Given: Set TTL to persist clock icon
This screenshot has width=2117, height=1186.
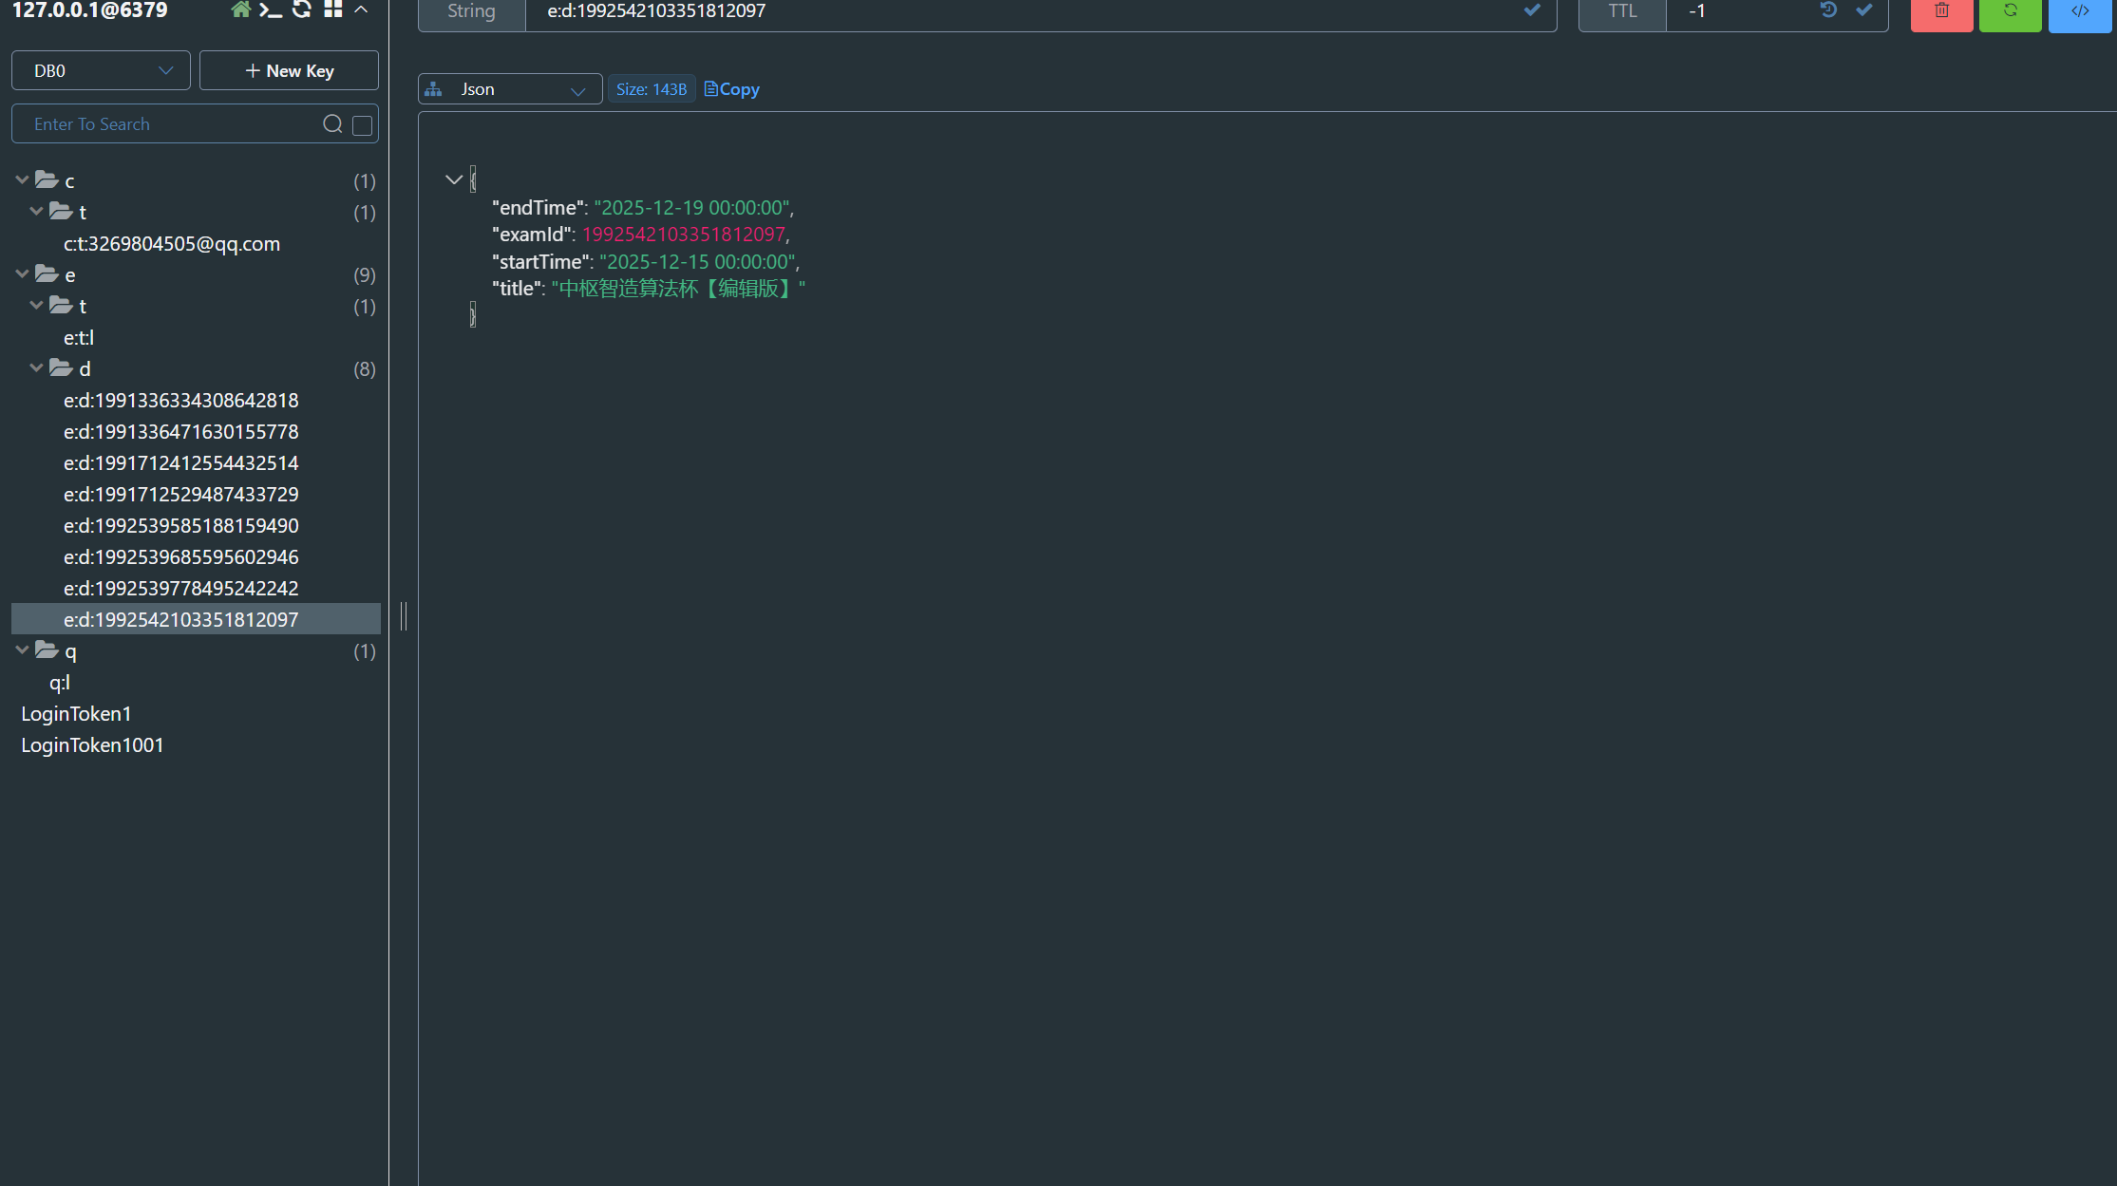Looking at the screenshot, I should [1828, 10].
